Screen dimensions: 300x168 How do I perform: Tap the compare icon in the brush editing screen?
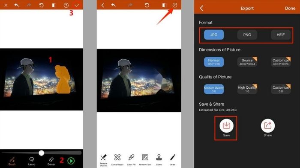[54, 5]
